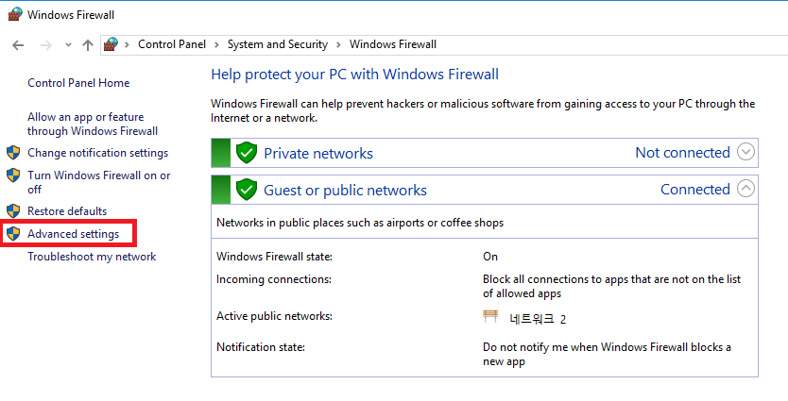The width and height of the screenshot is (788, 401).
Task: Select System and Security in the breadcrumb
Action: [x=278, y=44]
